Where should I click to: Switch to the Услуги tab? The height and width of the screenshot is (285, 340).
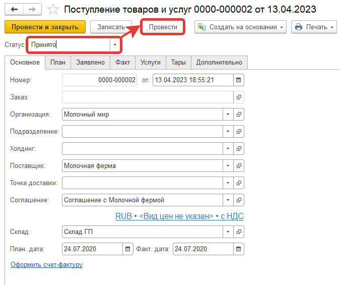[x=151, y=62]
